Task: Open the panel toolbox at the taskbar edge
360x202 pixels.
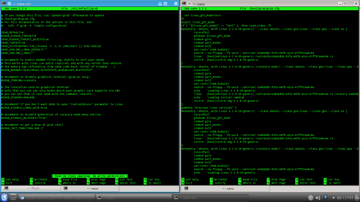Action: pos(357,198)
